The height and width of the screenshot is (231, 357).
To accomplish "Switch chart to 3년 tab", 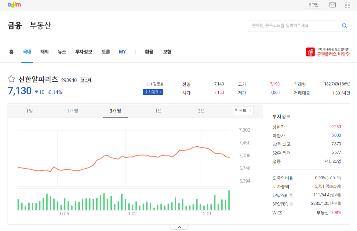I will [201, 111].
